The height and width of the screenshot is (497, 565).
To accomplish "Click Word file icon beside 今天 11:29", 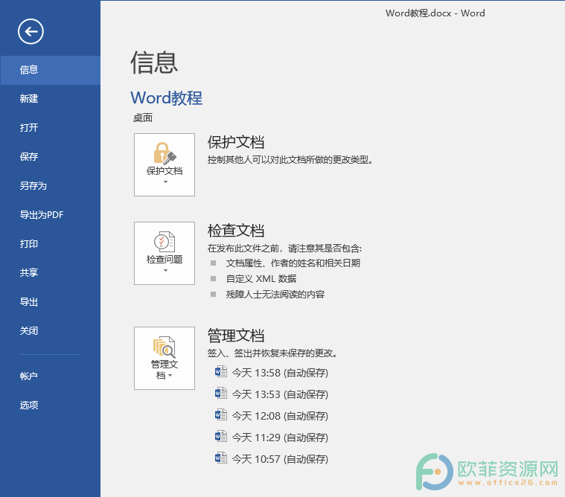I will pyautogui.click(x=221, y=437).
